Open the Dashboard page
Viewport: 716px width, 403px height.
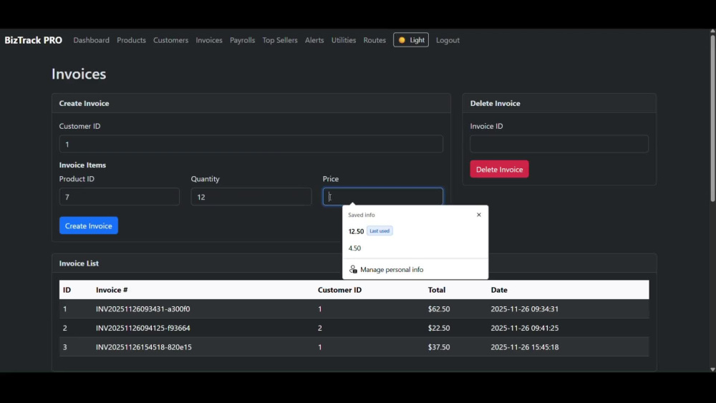click(x=92, y=40)
